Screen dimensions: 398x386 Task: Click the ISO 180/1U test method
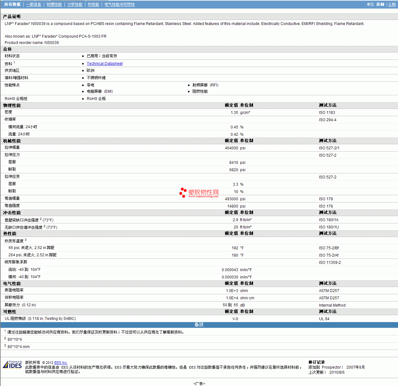click(329, 227)
